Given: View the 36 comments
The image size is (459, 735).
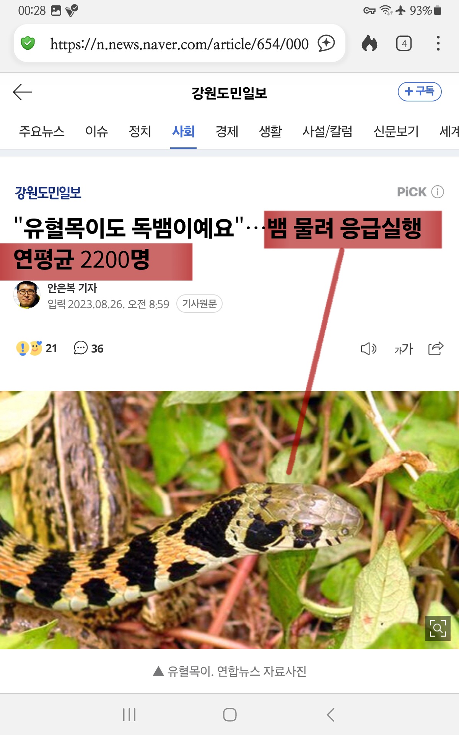Looking at the screenshot, I should (88, 348).
